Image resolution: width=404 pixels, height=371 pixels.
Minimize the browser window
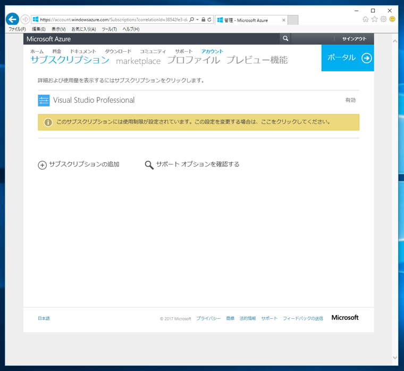point(356,11)
